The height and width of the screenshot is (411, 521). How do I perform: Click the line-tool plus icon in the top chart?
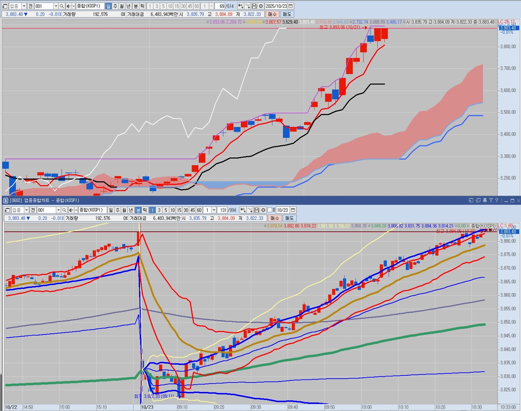point(247,6)
